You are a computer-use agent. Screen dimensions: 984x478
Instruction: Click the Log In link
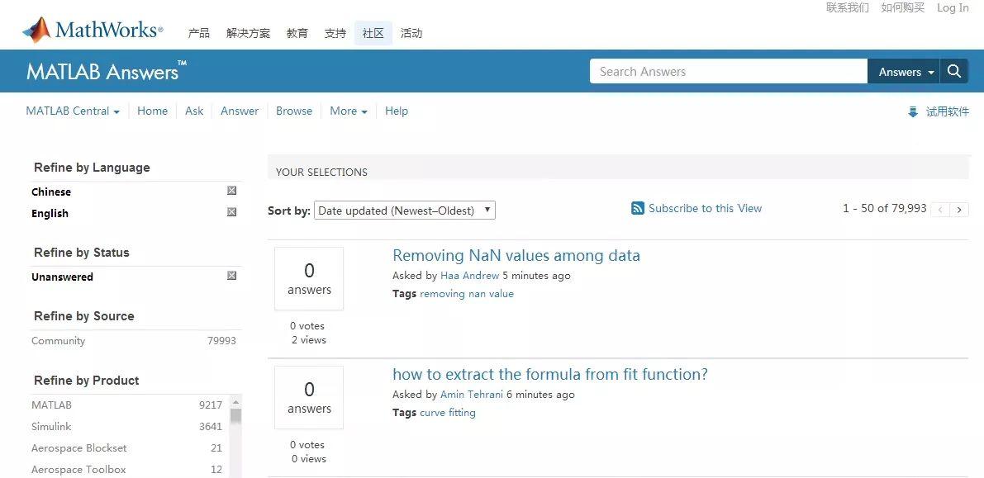pos(953,8)
